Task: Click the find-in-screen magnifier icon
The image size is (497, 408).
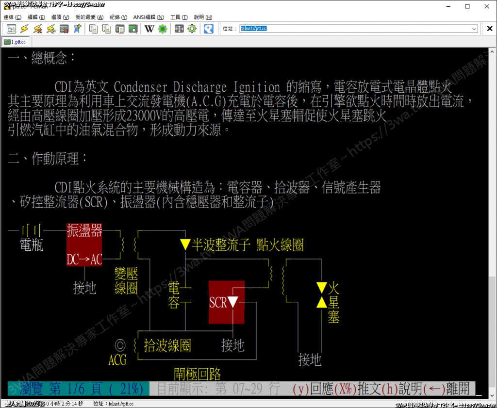Action: (133, 29)
